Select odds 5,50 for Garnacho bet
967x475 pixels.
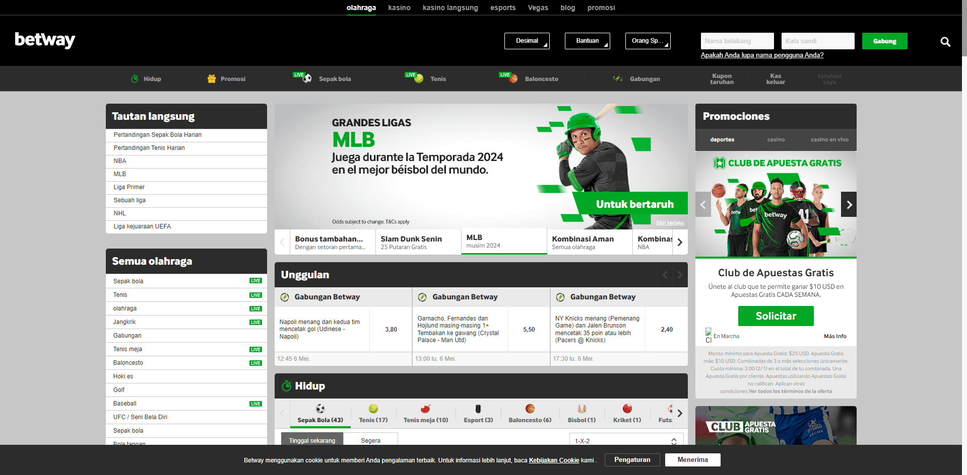[x=529, y=329]
